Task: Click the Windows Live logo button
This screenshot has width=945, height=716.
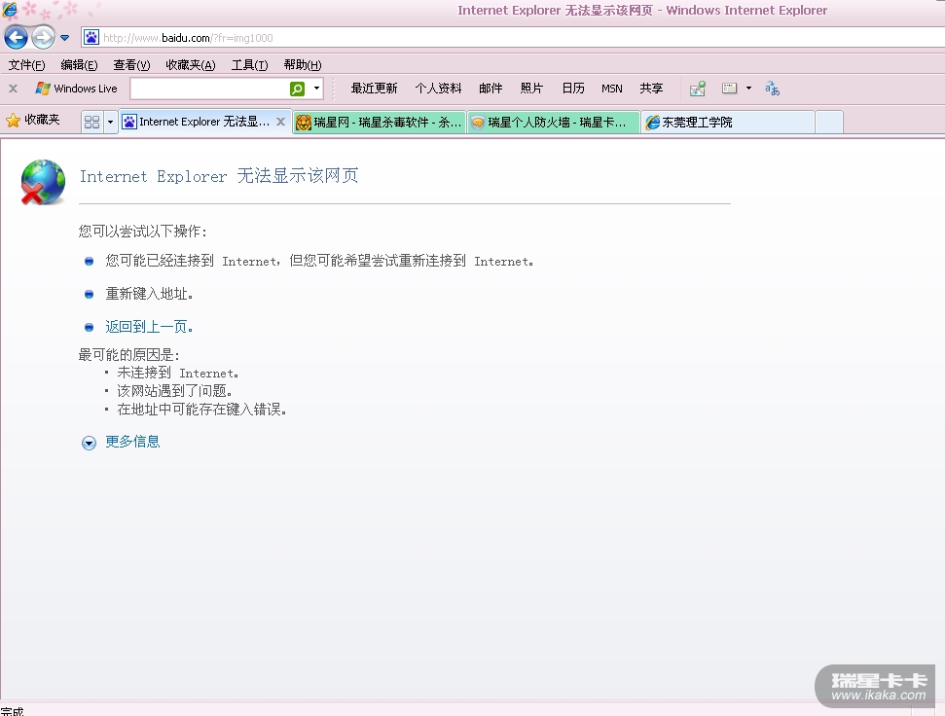Action: click(76, 89)
